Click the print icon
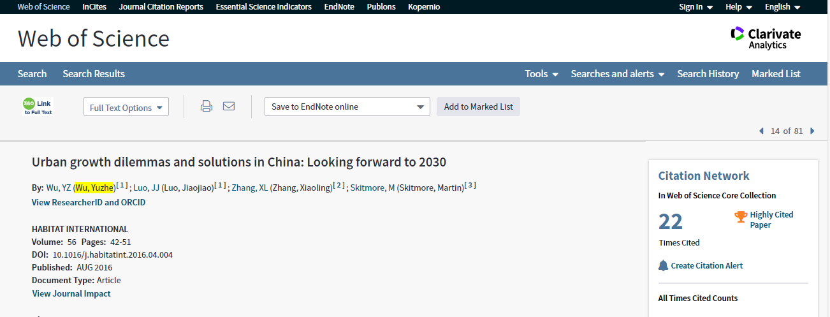Image resolution: width=830 pixels, height=317 pixels. (x=206, y=107)
